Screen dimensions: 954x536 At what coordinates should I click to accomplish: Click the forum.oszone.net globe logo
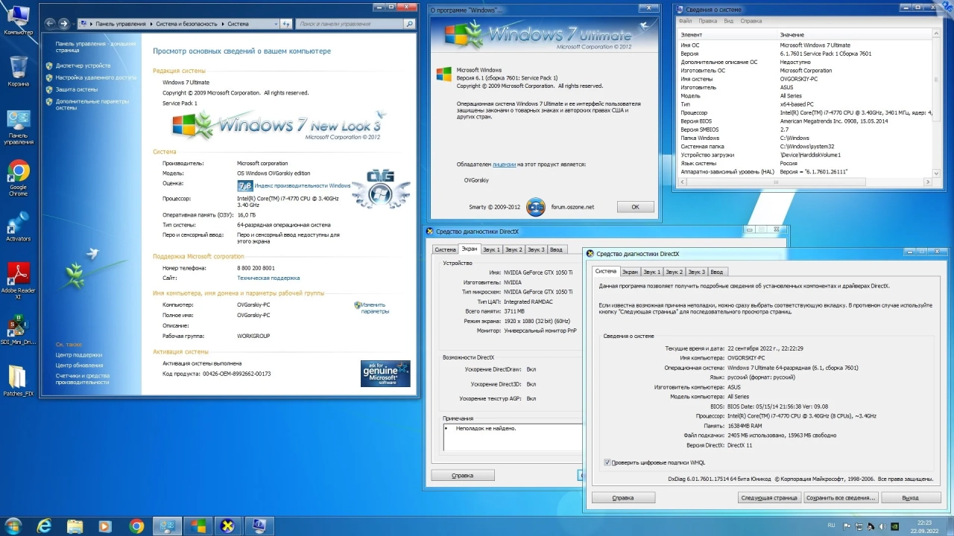(x=535, y=207)
